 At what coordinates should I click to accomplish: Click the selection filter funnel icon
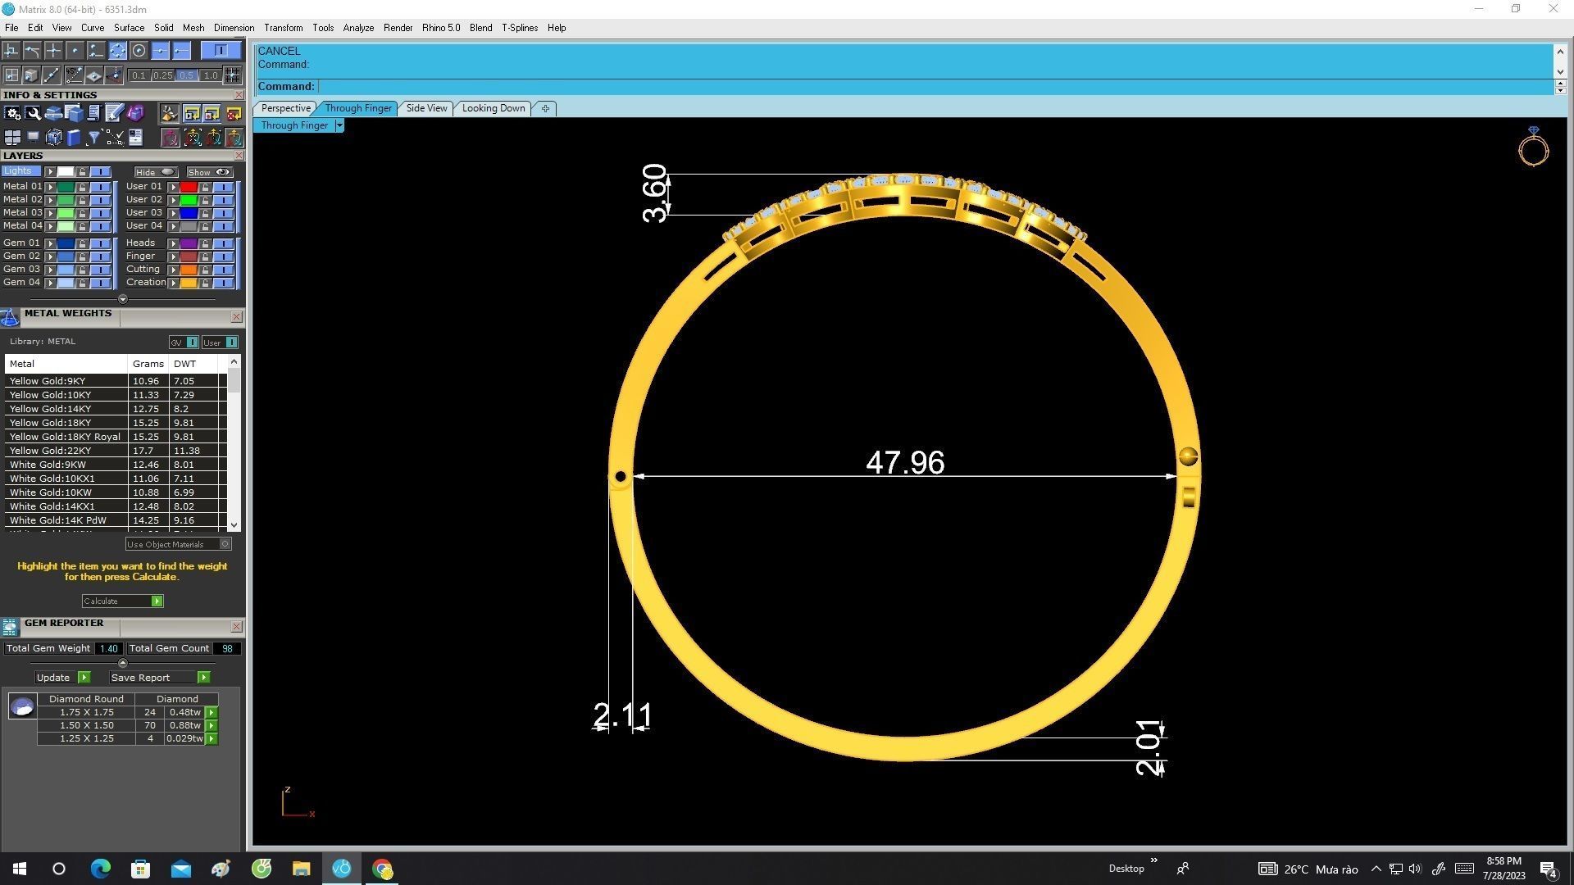[x=94, y=138]
